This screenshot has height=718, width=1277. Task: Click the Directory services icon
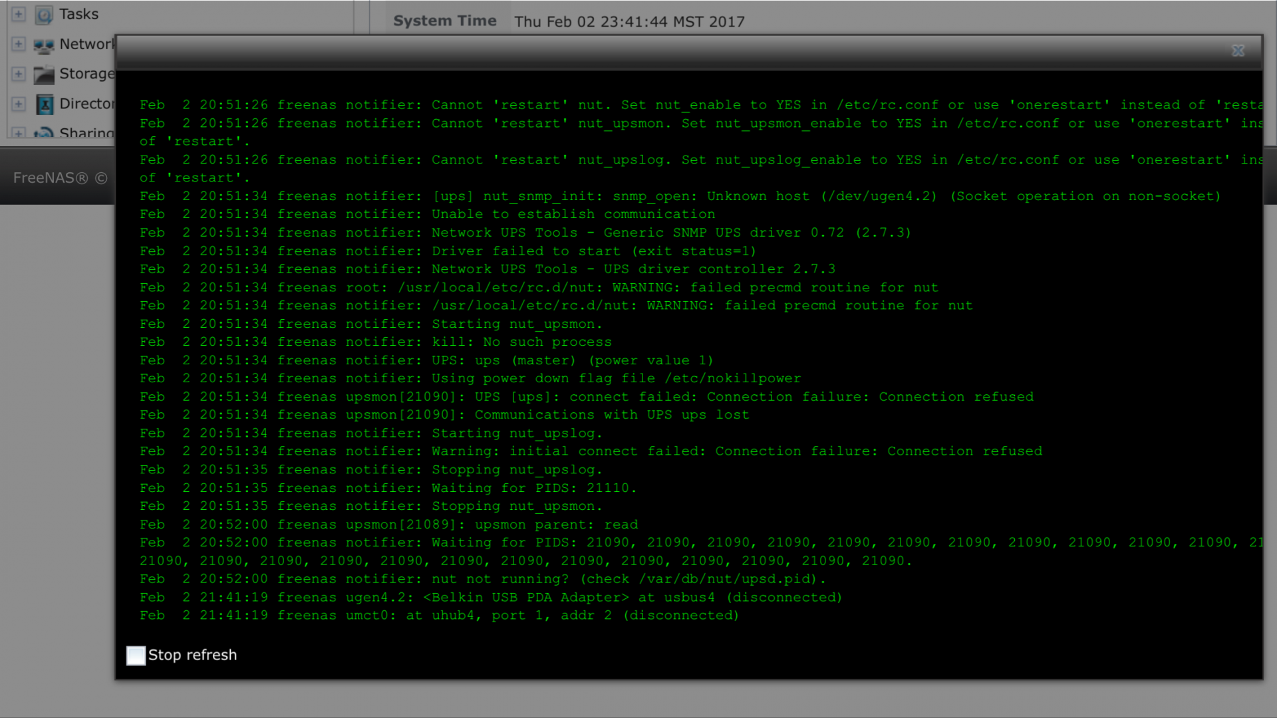coord(45,104)
